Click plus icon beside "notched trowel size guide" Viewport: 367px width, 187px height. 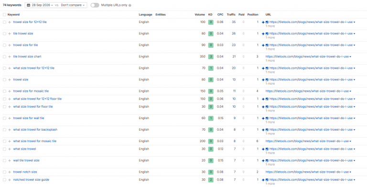pyautogui.click(x=10, y=180)
